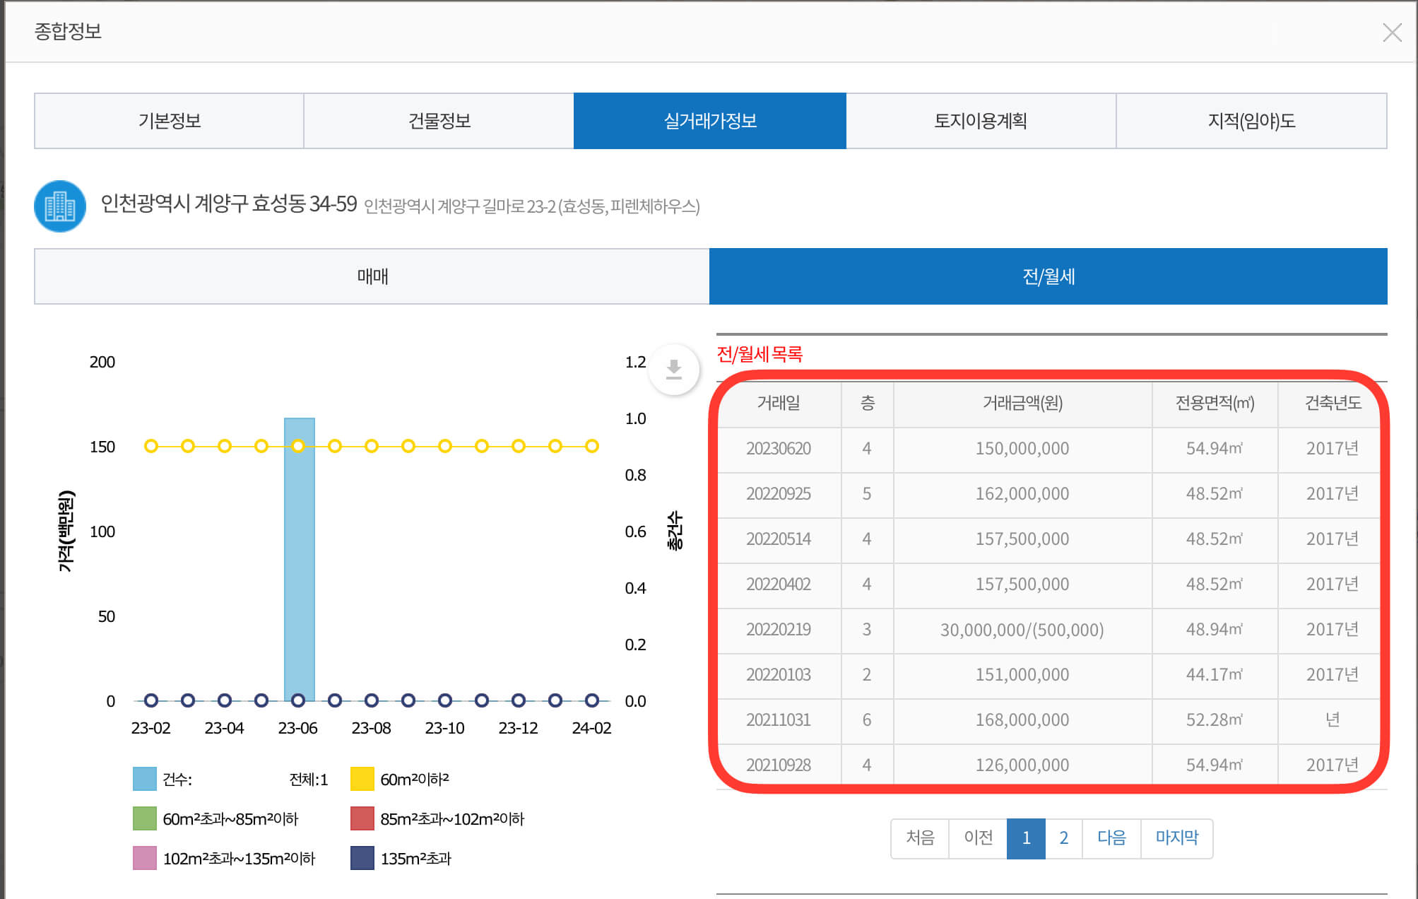Screen dimensions: 1418x899
Task: Open the 토지이용계획 tab
Action: 980,121
